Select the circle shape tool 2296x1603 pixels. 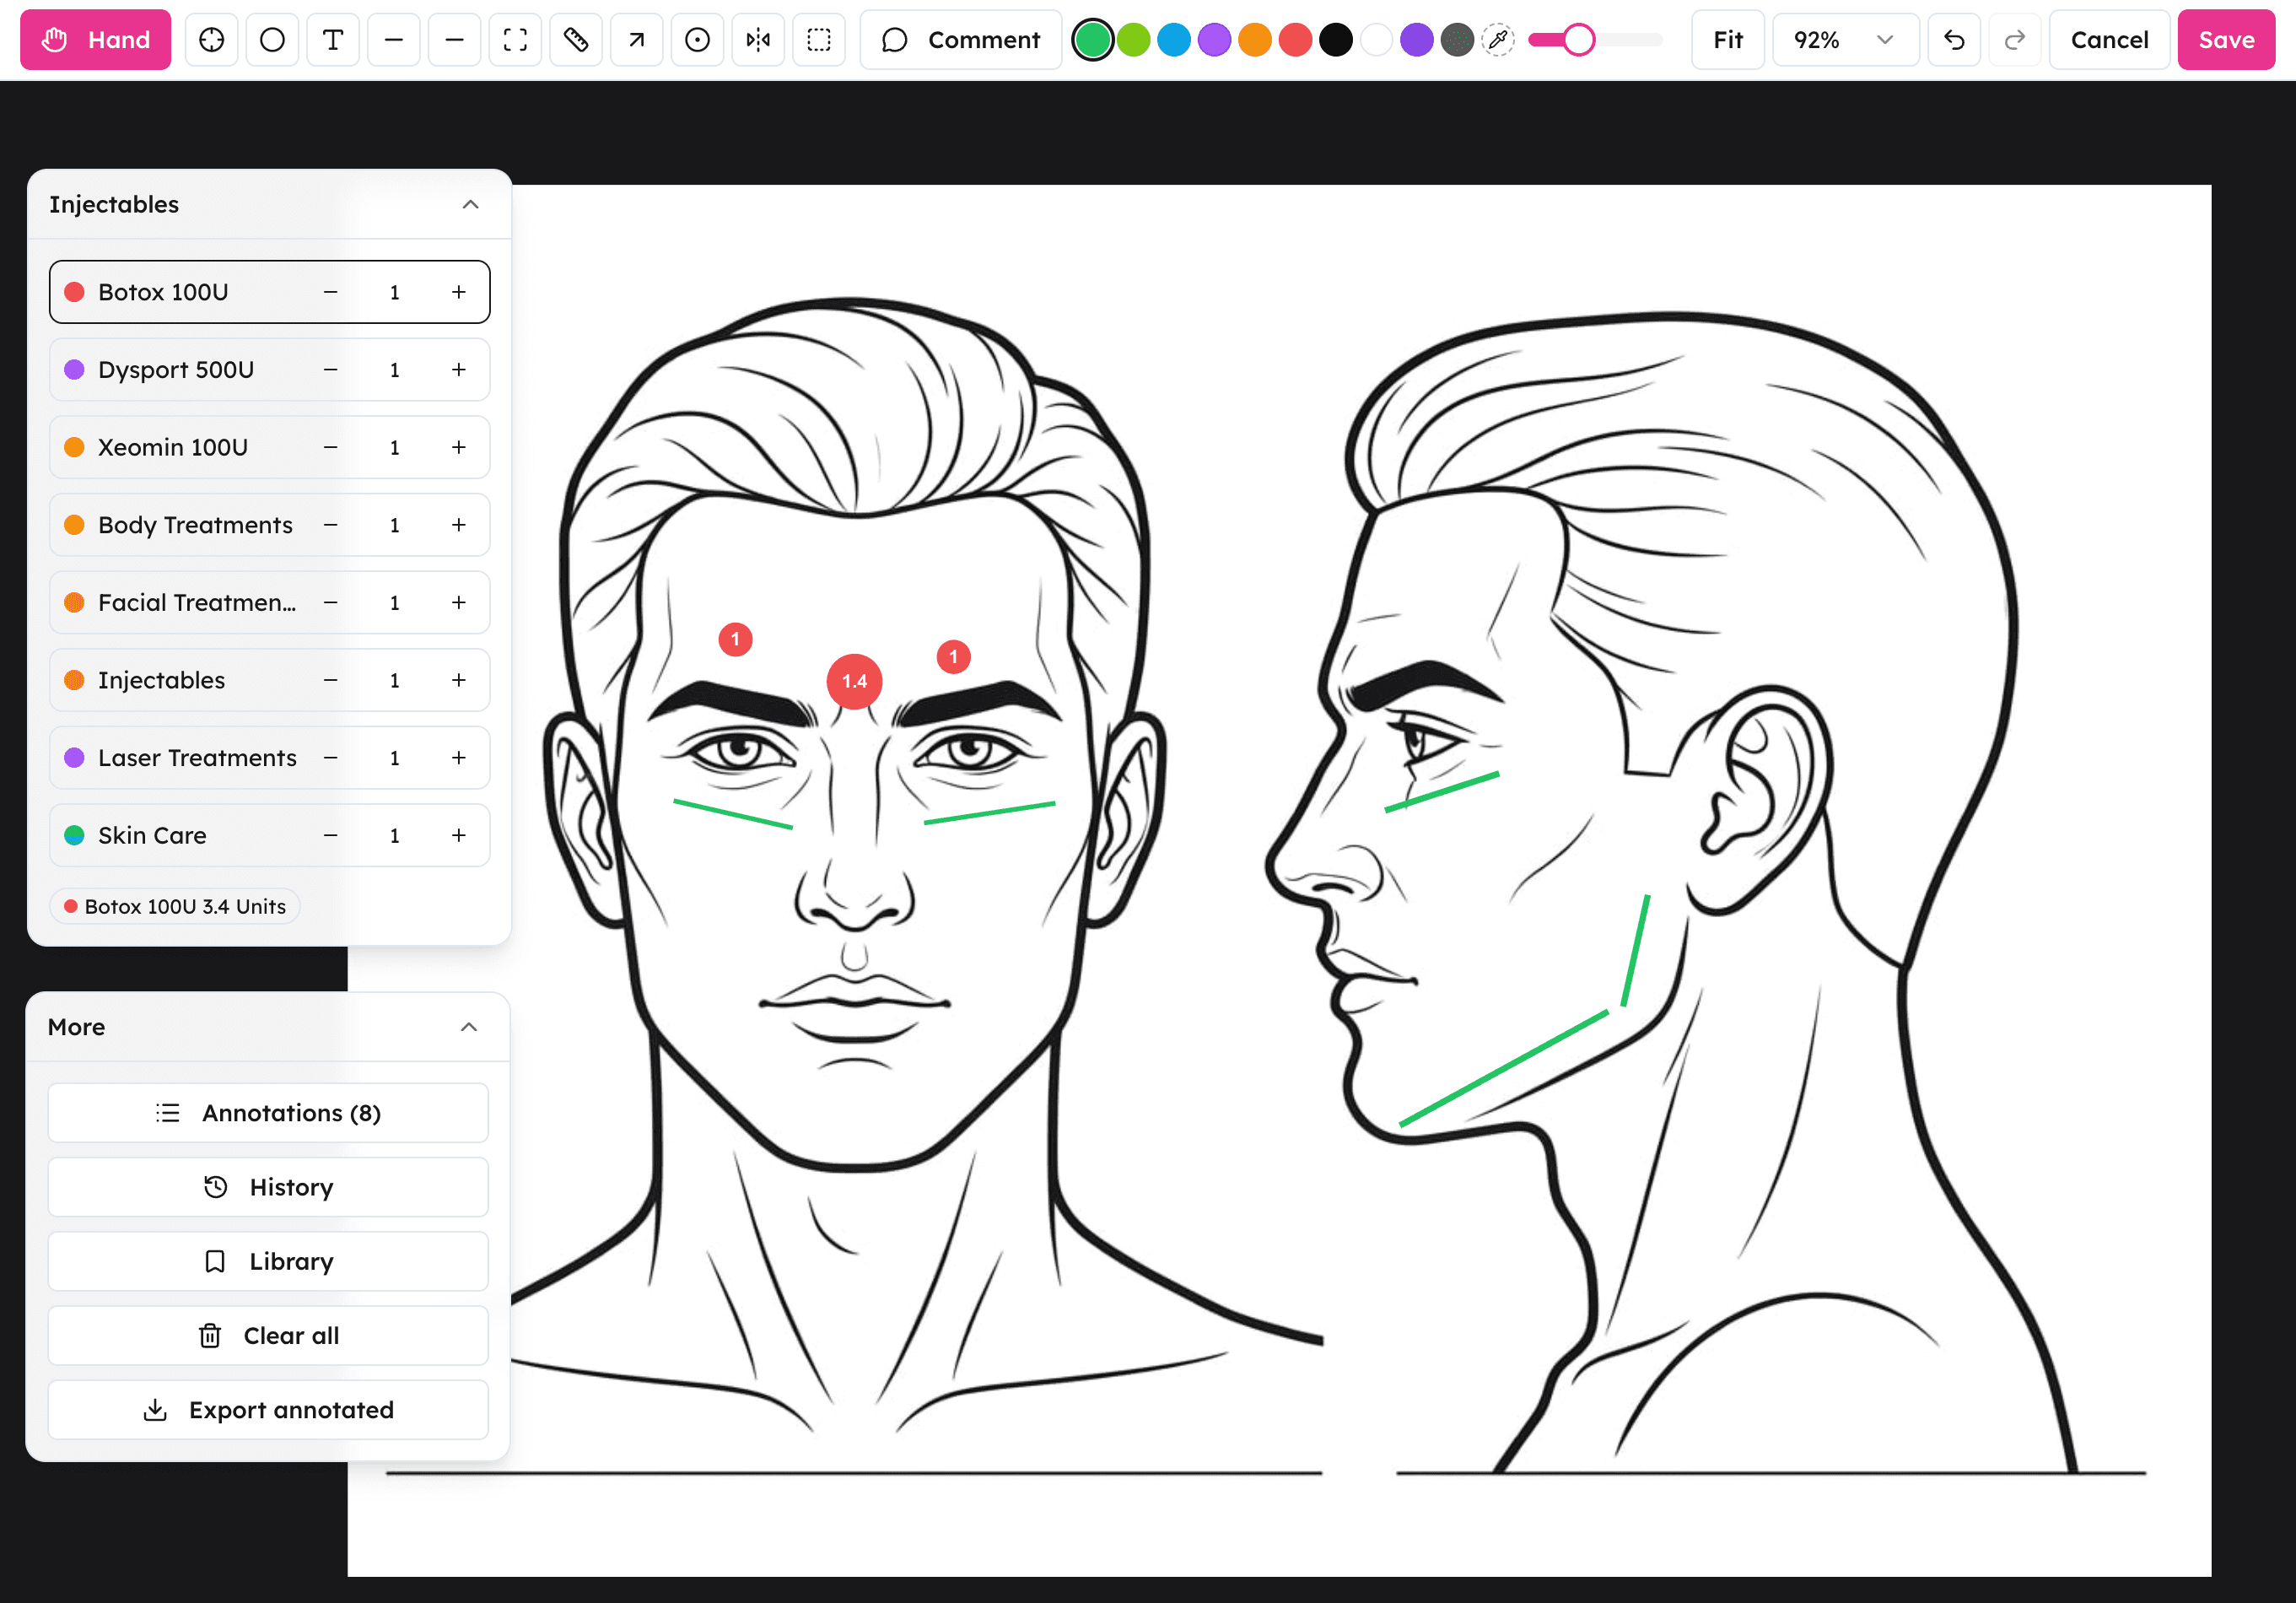coord(272,40)
